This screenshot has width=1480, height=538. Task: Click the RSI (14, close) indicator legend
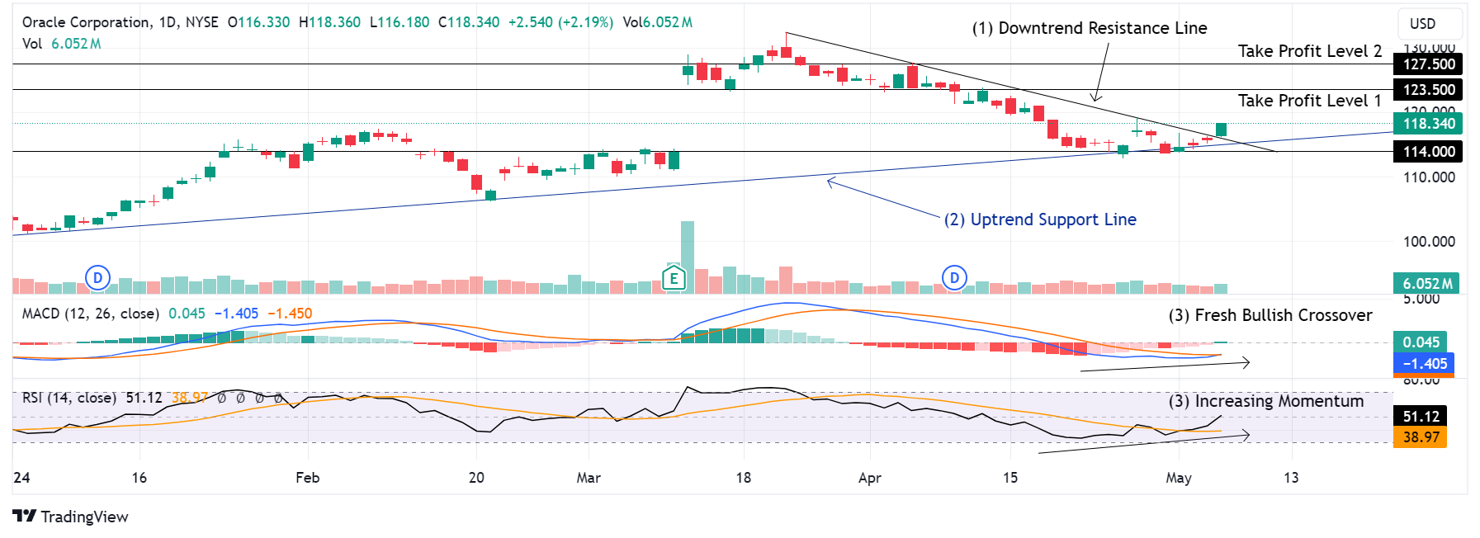tap(69, 398)
